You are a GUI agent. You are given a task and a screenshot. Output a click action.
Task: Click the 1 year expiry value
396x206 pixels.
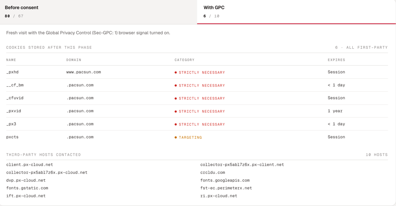(x=335, y=111)
